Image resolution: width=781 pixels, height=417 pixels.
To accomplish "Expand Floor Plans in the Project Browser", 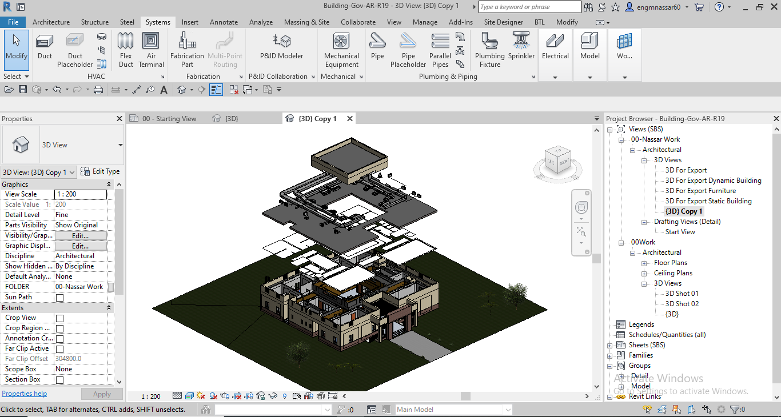I will (645, 262).
